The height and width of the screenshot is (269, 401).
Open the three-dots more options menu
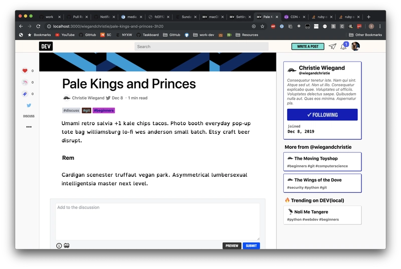pos(29,127)
